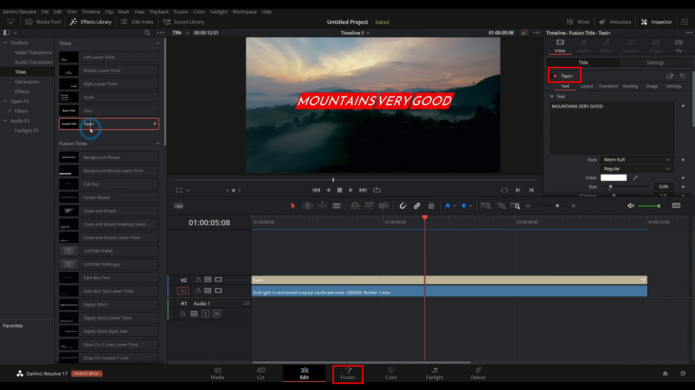Mute the A1 audio track
695x390 pixels.
217,314
